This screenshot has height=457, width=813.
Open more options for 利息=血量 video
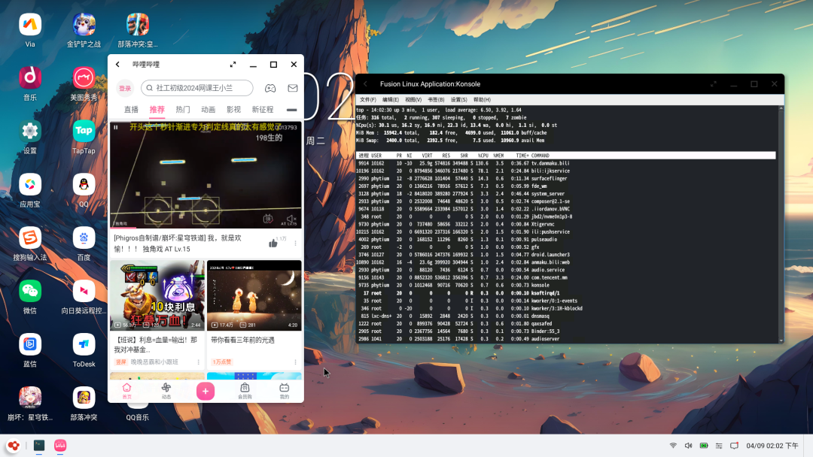click(198, 362)
